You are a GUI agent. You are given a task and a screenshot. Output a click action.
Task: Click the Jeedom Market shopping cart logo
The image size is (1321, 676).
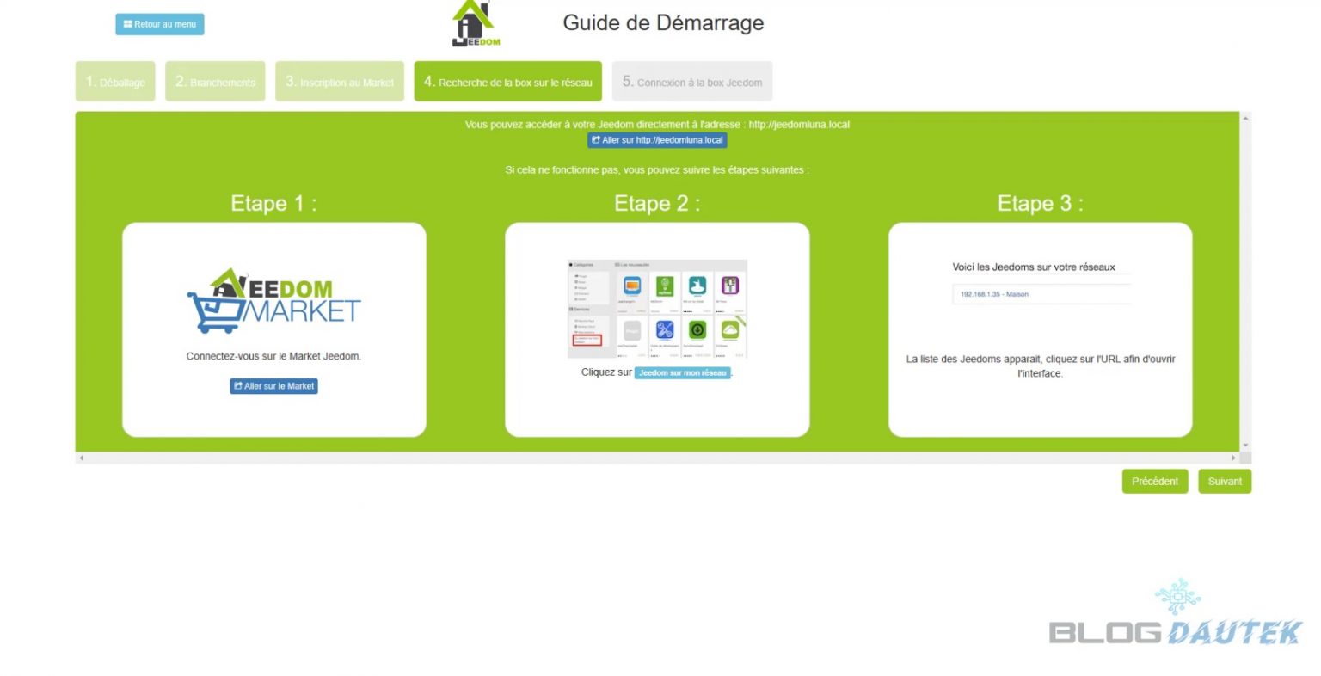(273, 300)
